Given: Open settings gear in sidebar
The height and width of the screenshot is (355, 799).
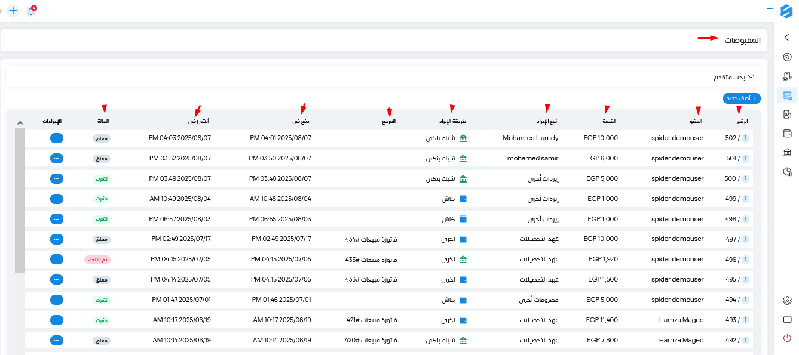Looking at the screenshot, I should coord(787,300).
